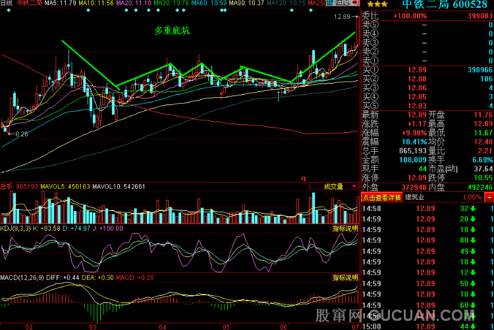Click the 卖① ask row
The width and height of the screenshot is (494, 330).
click(x=427, y=60)
